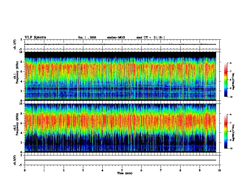
Task: Click the time axis tick label "2"
Action: coord(64,170)
